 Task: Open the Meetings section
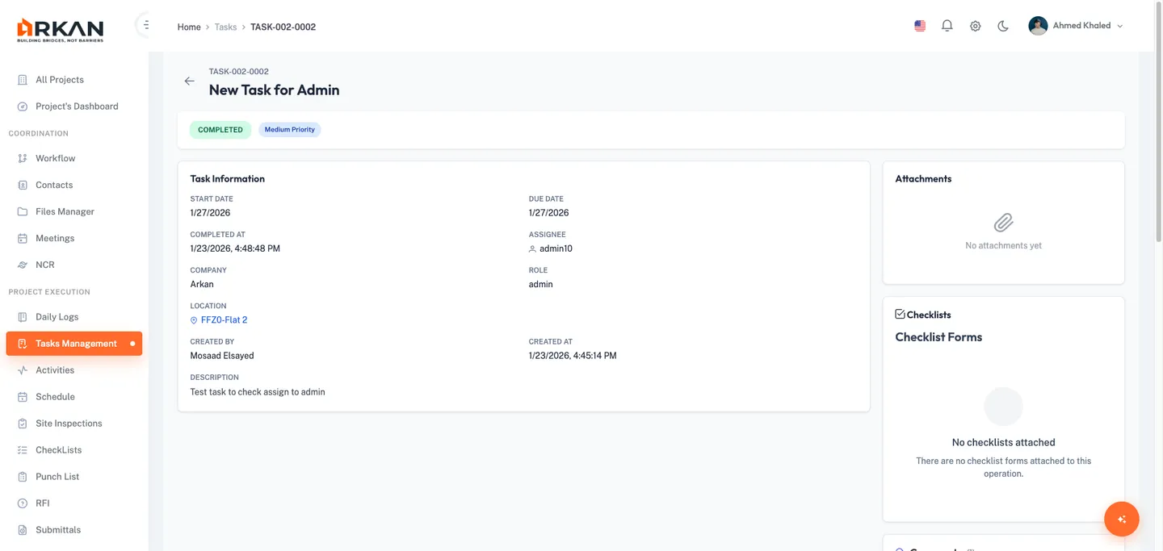pyautogui.click(x=55, y=237)
